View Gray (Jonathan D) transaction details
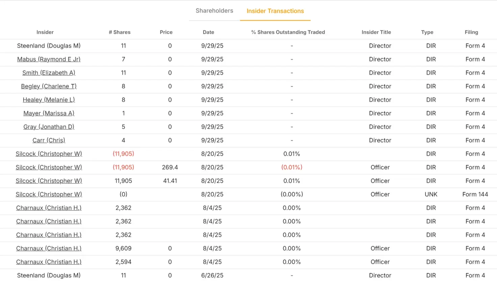This screenshot has height=282, width=497. pos(49,127)
